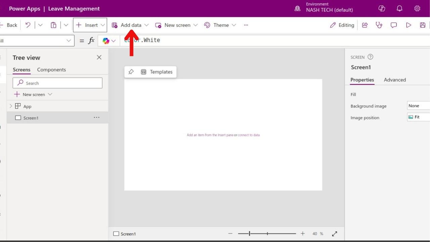Expand the Add data dropdown

(x=146, y=25)
